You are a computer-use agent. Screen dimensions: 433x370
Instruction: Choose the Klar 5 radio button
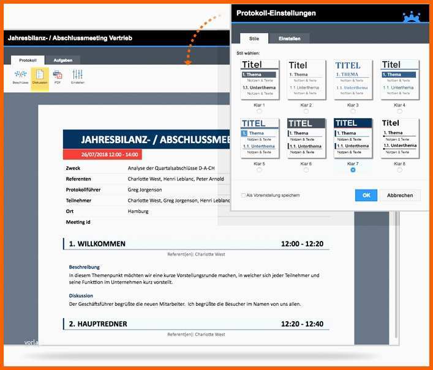click(x=259, y=170)
